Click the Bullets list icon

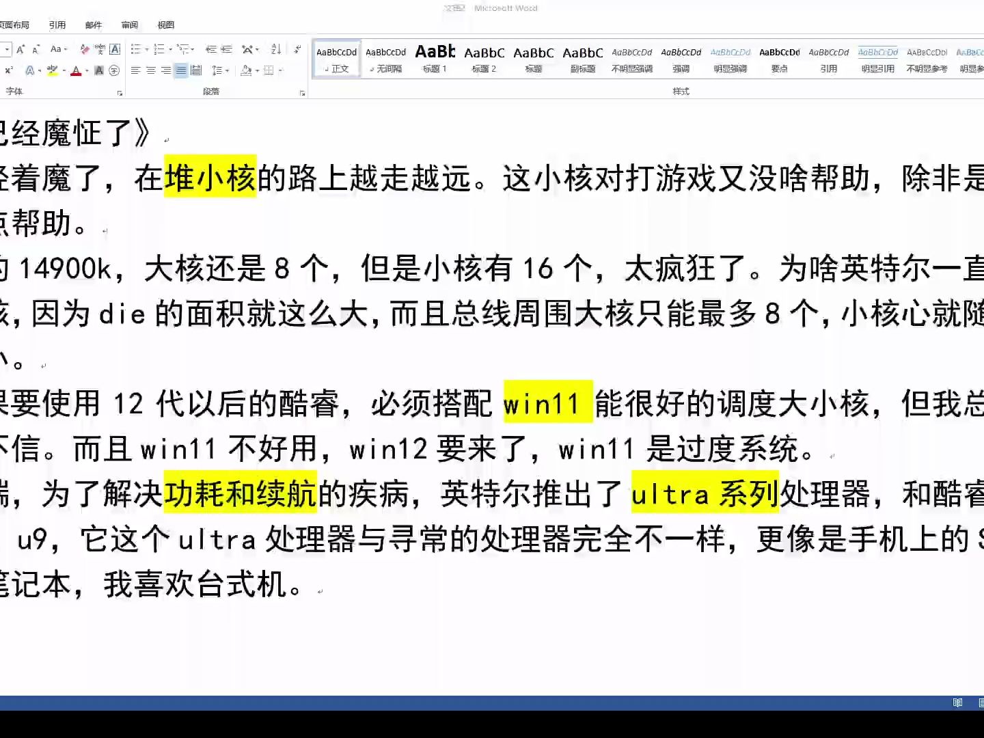136,49
